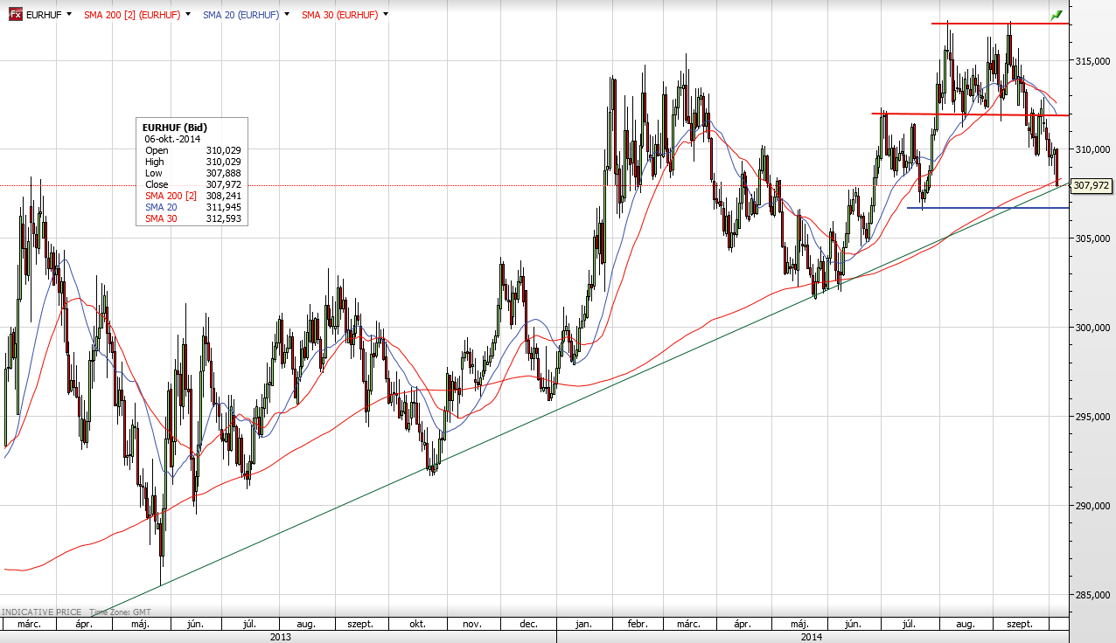The width and height of the screenshot is (1116, 643).
Task: Click the 2014 year label on the time axis
Action: coord(812,637)
